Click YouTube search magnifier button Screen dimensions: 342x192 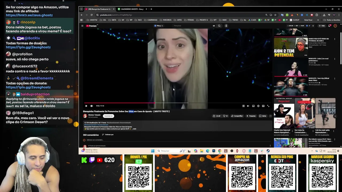(x=219, y=26)
